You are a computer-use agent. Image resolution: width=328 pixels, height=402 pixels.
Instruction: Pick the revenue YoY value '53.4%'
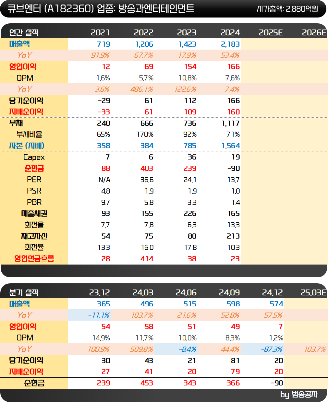tap(230, 55)
